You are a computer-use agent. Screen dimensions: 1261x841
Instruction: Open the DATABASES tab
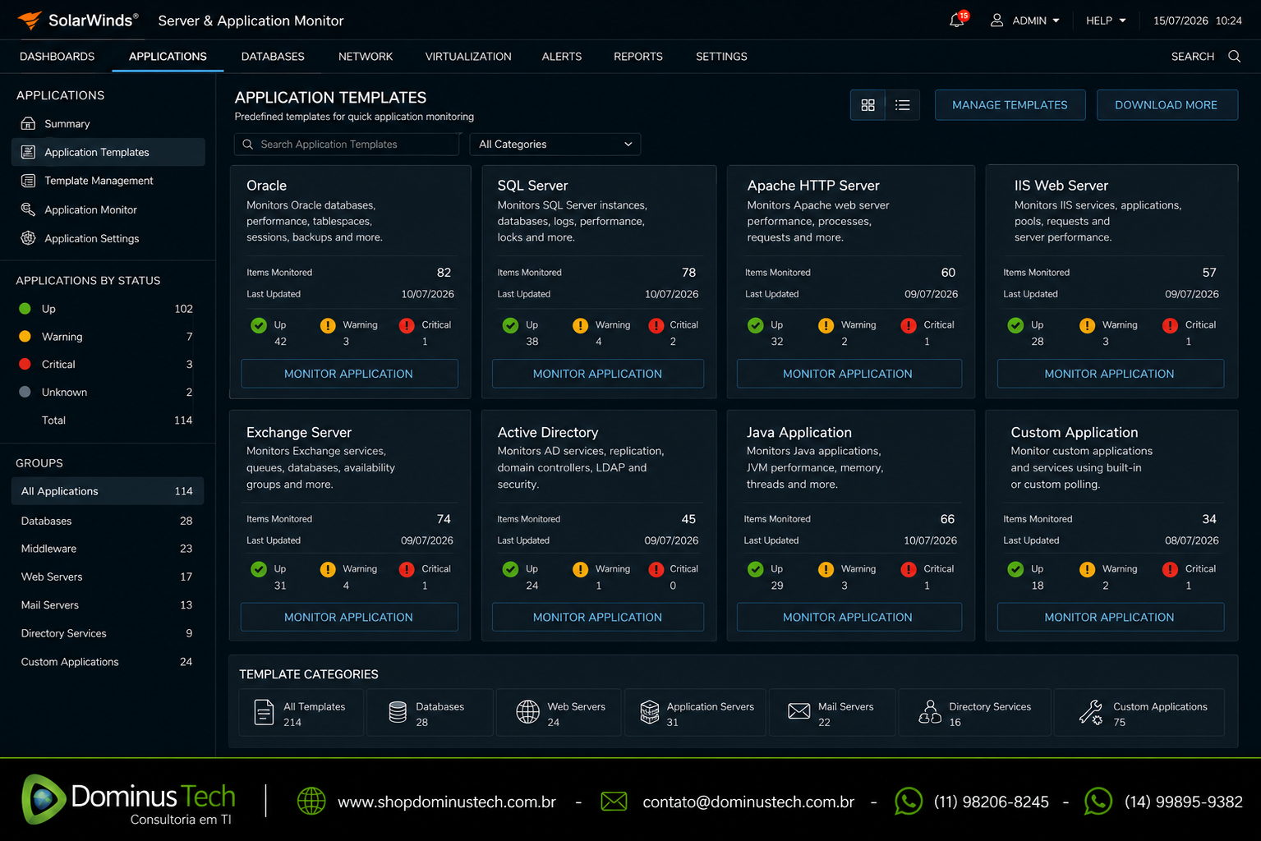click(x=273, y=56)
